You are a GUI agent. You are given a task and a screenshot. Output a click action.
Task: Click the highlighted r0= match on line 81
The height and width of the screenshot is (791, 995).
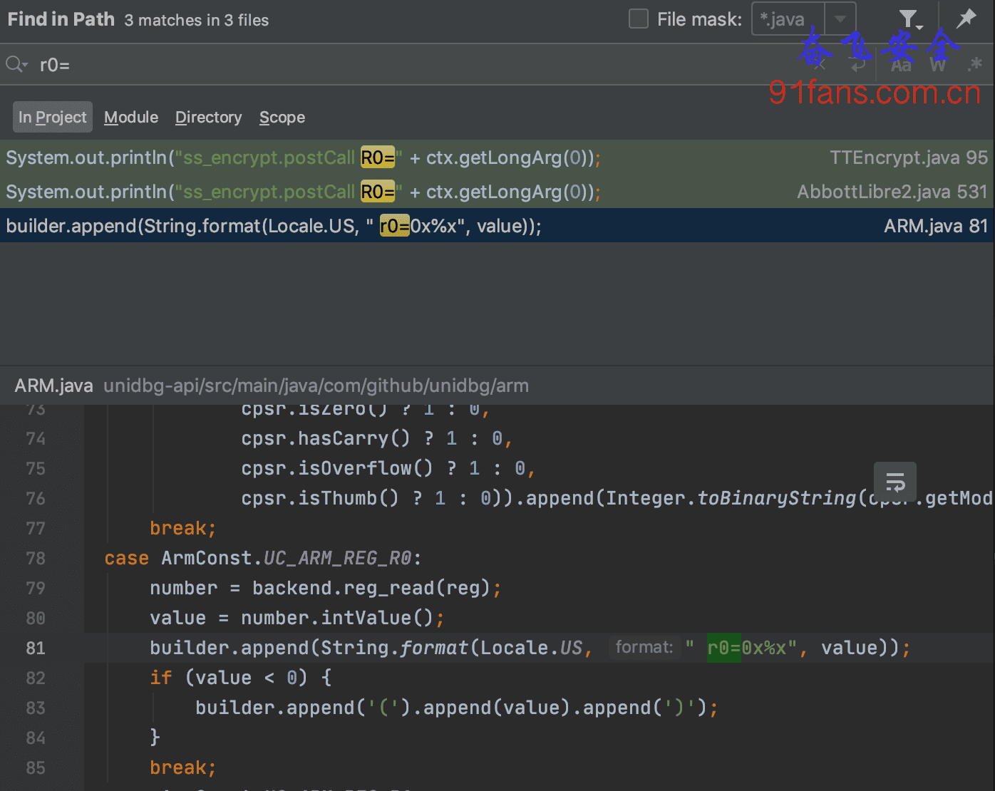[724, 648]
